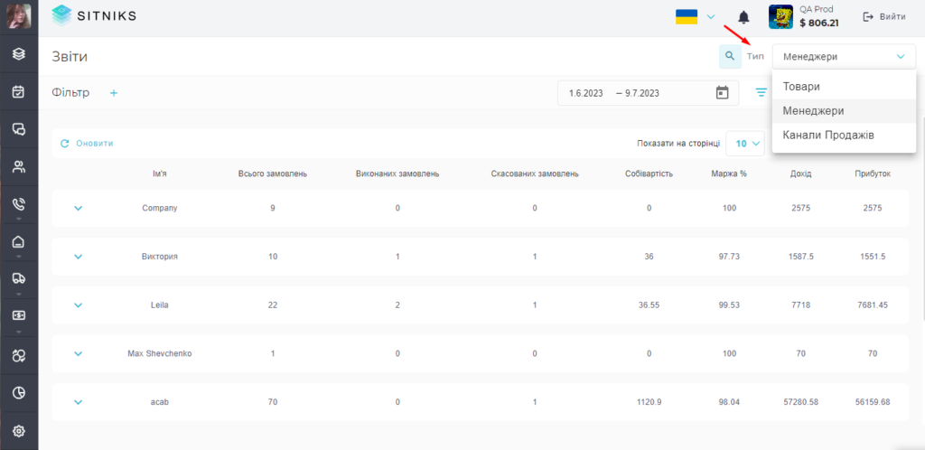
Task: Expand the Виктория row chevron
Action: [78, 257]
